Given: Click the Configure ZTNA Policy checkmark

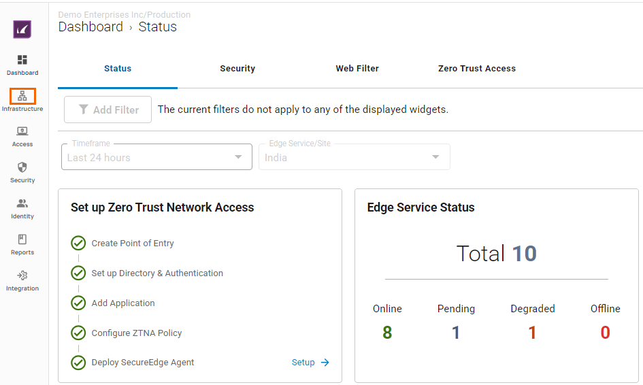Looking at the screenshot, I should 78,333.
